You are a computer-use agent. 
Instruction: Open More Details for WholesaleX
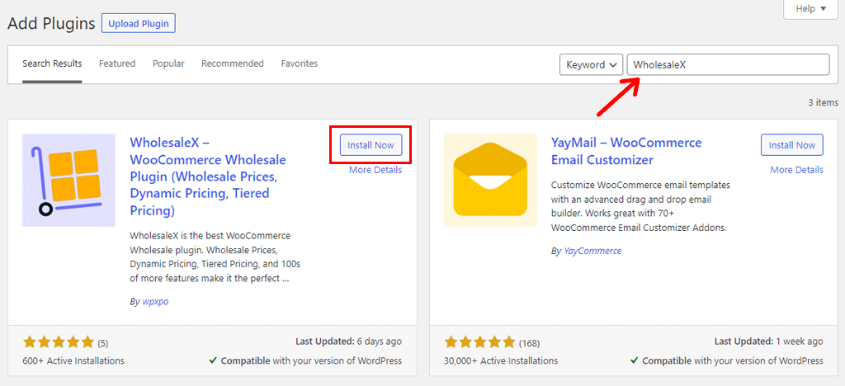(375, 170)
